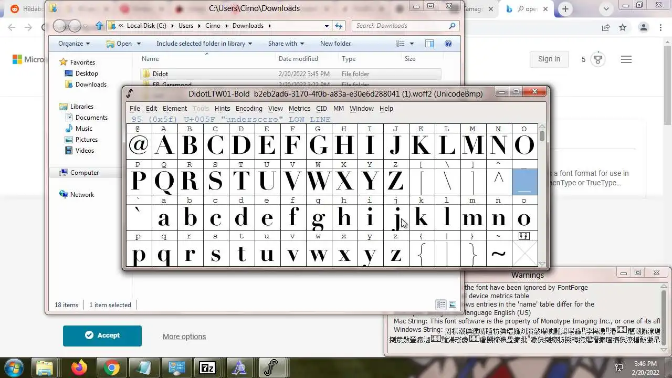Expand the Share with dropdown
This screenshot has width=672, height=378.
click(x=286, y=44)
